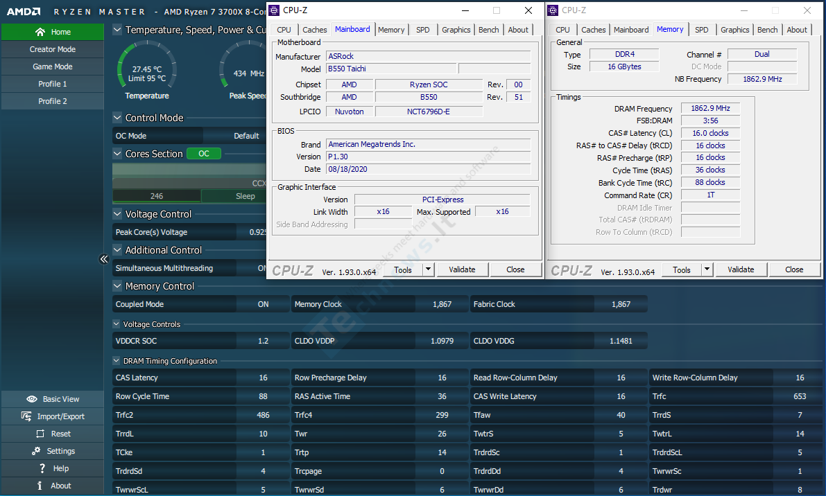Image resolution: width=826 pixels, height=496 pixels.
Task: Click the Temperature gauge dial
Action: pyautogui.click(x=147, y=66)
